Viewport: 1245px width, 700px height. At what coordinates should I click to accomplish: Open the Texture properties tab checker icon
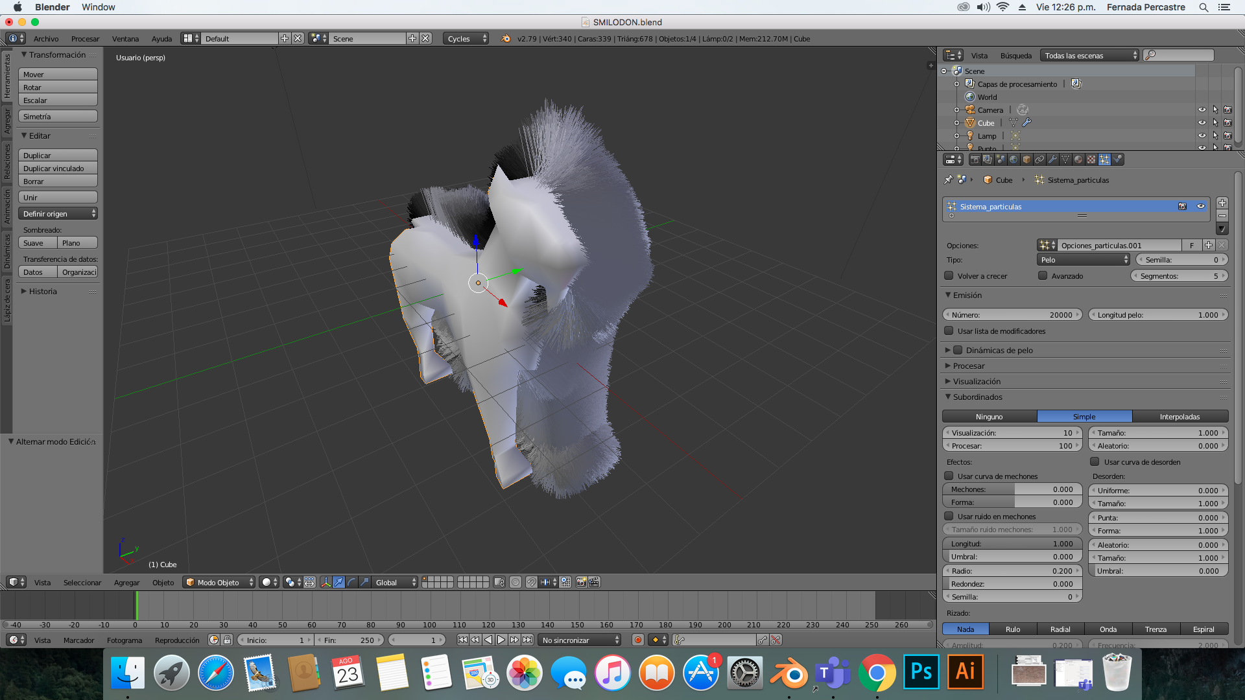[x=1091, y=159]
